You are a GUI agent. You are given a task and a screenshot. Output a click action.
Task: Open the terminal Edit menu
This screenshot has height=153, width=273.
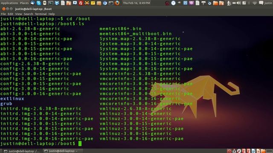[10, 14]
